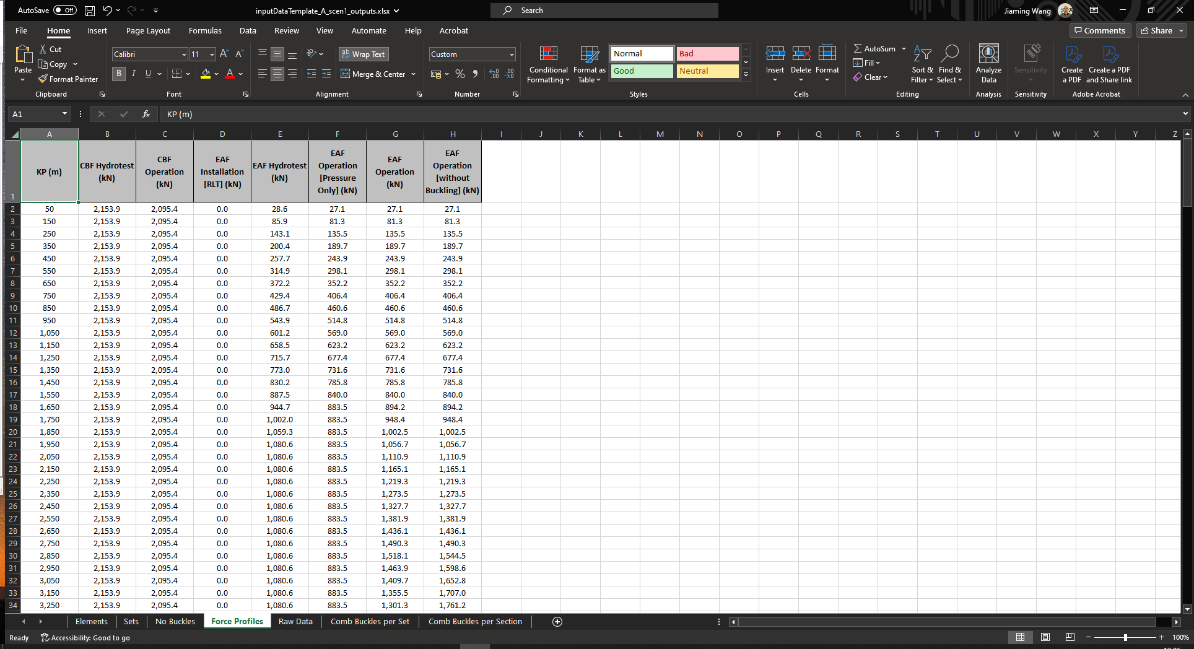Decrease font size with the small A icon

pyautogui.click(x=240, y=54)
